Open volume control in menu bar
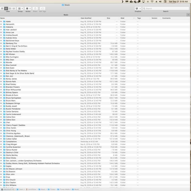The height and width of the screenshot is (191, 191). point(160,2)
